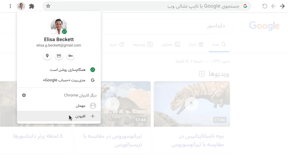Select the همه search tab
This screenshot has width=288, height=161.
pos(219,44)
